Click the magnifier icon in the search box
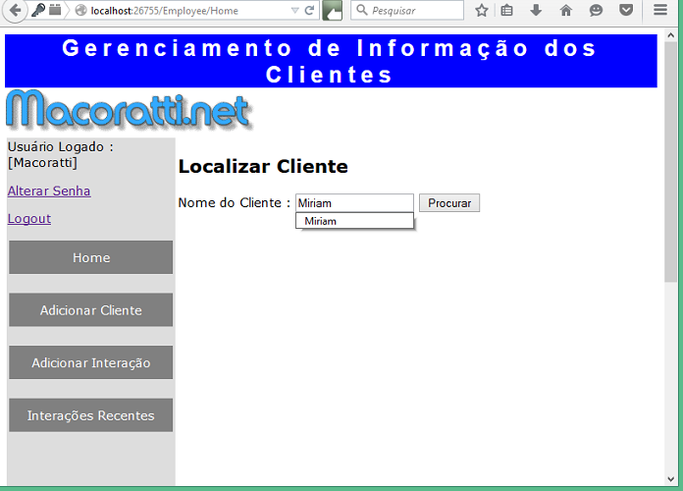The width and height of the screenshot is (683, 491). [361, 10]
